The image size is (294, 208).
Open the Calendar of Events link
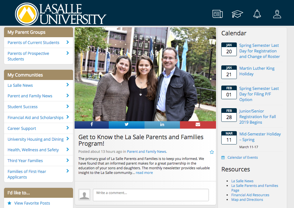point(243,157)
